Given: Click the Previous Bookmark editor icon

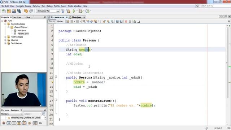Looking at the screenshot, I should [x=104, y=22].
